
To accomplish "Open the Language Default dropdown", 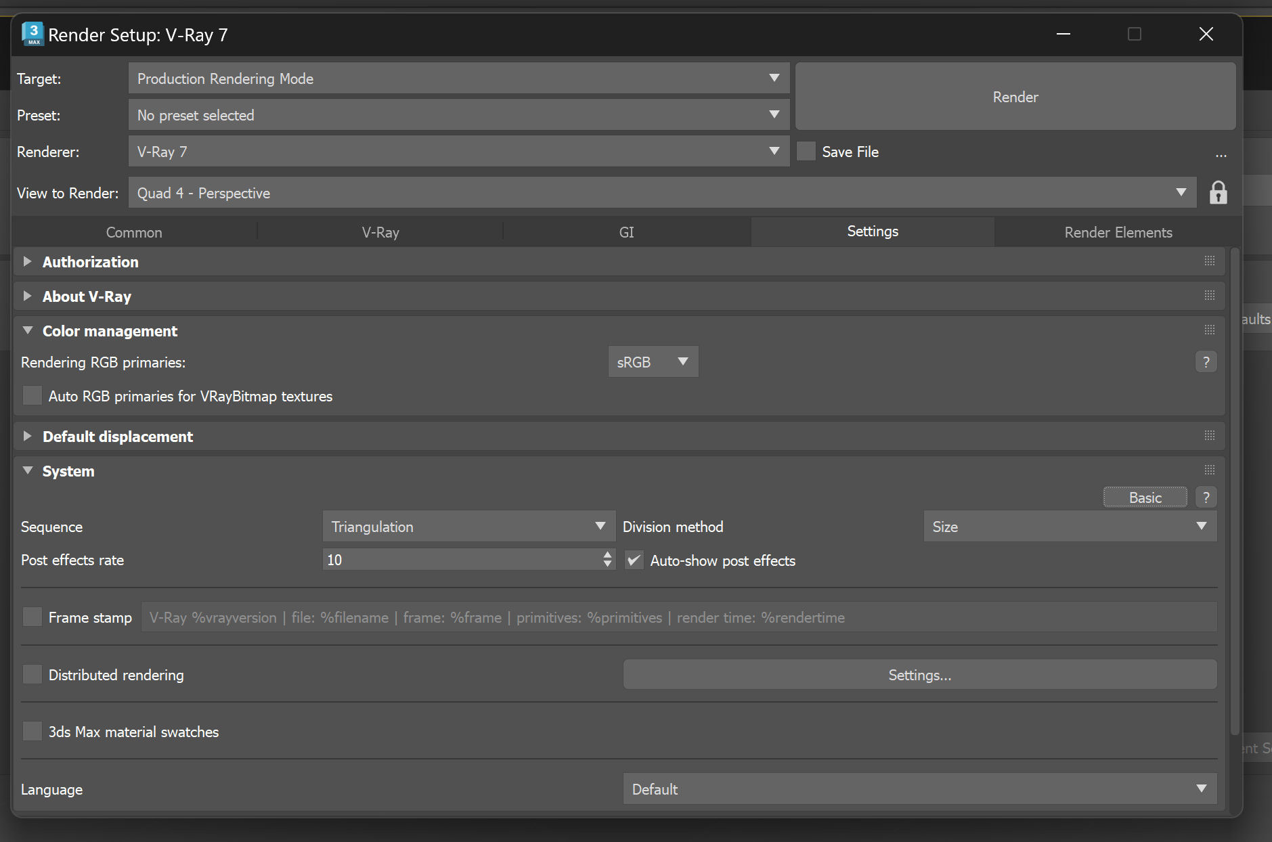I will pyautogui.click(x=920, y=789).
